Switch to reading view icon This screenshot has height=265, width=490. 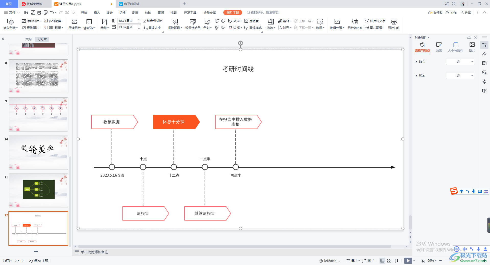tap(396, 261)
